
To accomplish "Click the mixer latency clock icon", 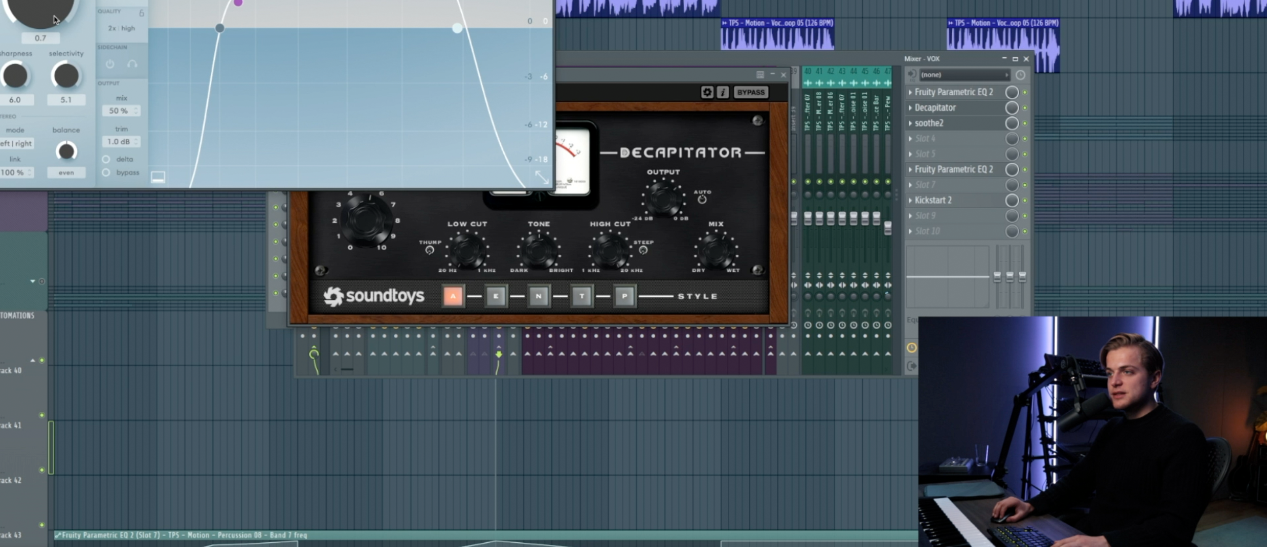I will 1021,75.
